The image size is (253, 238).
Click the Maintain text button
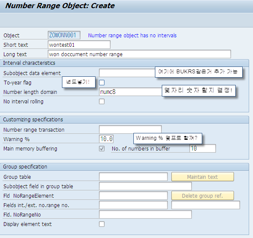203,177
